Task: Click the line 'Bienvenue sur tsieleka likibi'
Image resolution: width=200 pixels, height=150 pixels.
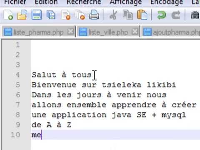Action: click(104, 85)
